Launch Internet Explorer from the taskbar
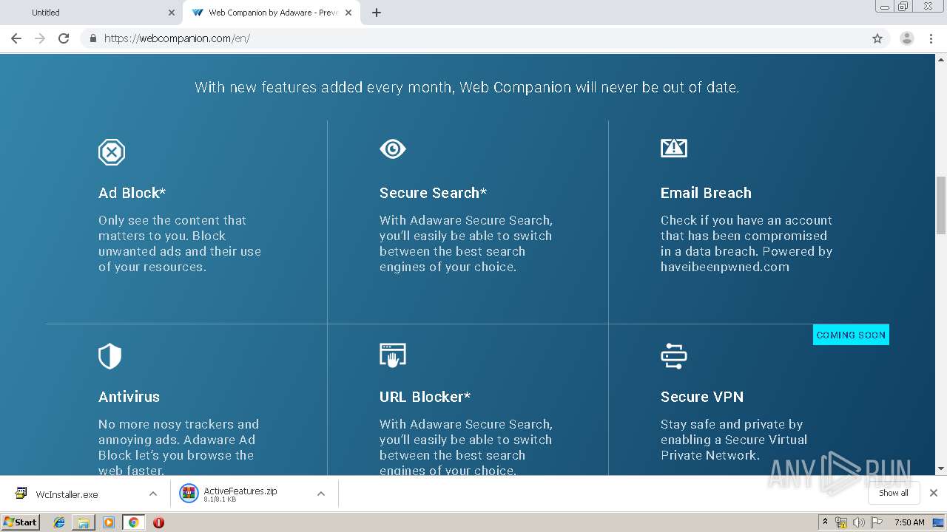Screen dimensions: 947x532 [59, 522]
